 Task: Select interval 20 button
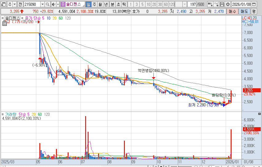coord(154,4)
